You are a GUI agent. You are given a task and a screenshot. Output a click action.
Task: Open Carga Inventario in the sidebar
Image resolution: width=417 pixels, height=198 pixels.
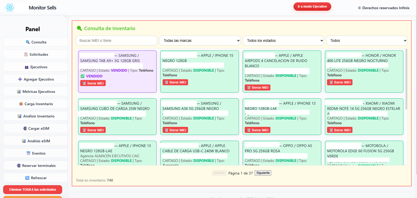click(35, 104)
